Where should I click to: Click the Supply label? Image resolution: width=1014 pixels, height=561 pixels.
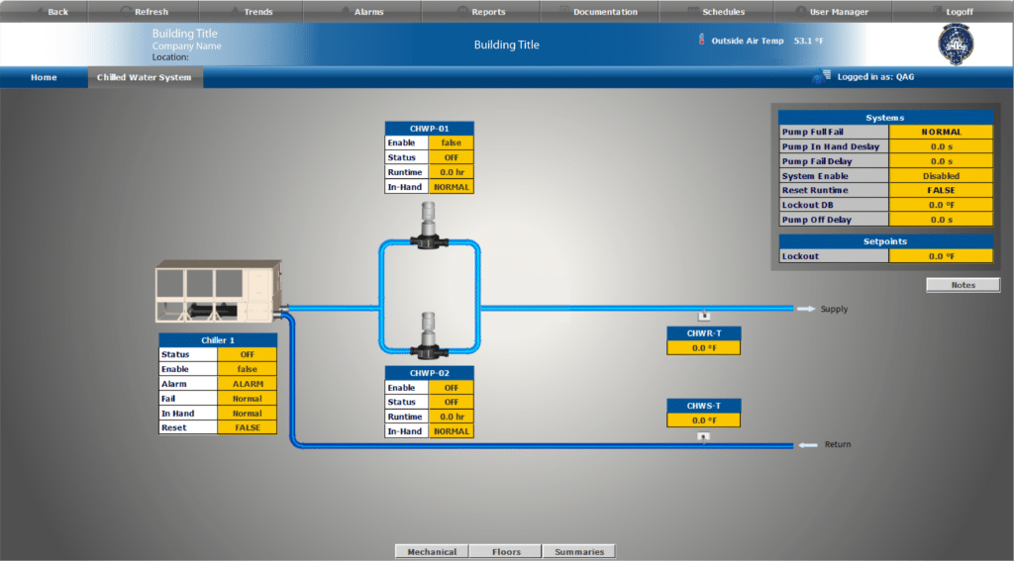(834, 309)
